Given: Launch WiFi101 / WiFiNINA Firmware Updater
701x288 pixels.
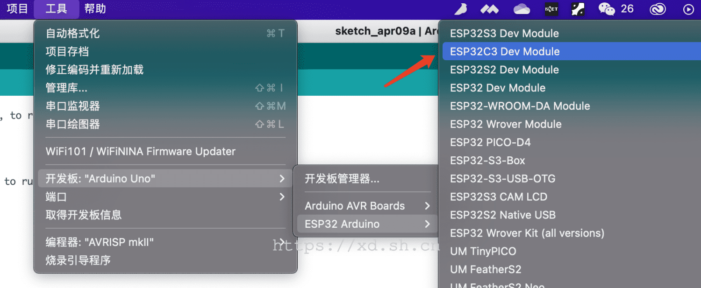Looking at the screenshot, I should tap(165, 151).
